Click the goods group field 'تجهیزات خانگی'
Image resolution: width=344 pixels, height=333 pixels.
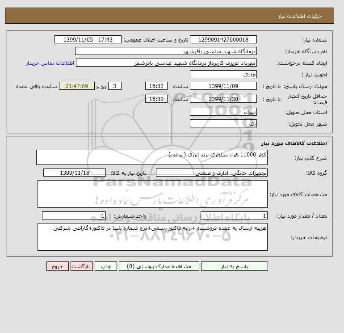point(211,173)
